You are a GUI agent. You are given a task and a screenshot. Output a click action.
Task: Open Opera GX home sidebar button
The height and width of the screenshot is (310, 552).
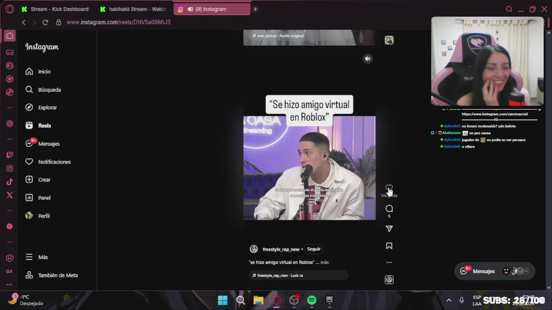[x=9, y=36]
